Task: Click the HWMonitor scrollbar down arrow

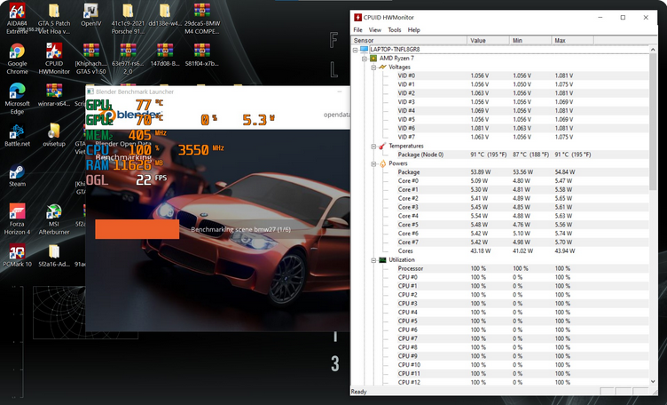Action: coord(653,382)
